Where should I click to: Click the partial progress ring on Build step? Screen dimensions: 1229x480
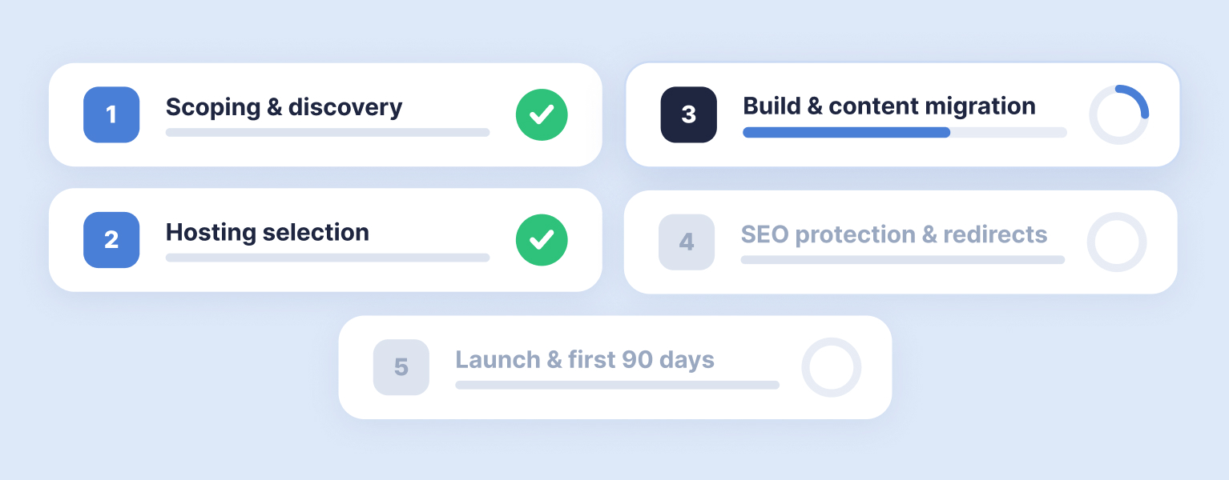point(1118,114)
